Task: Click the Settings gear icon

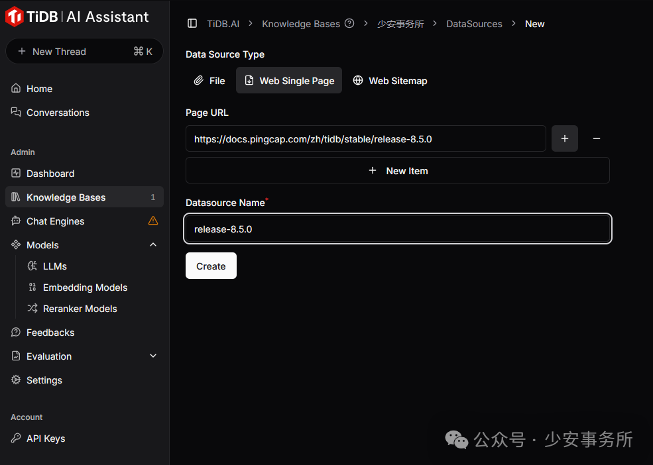Action: [x=16, y=380]
